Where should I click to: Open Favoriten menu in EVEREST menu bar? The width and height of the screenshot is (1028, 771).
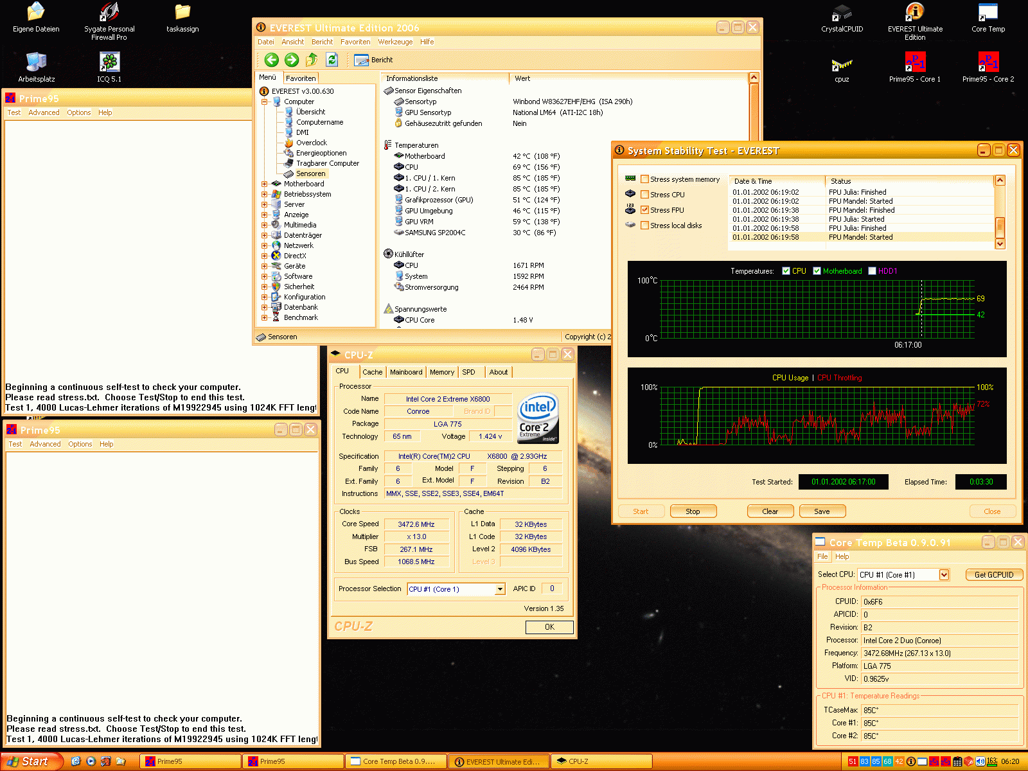pyautogui.click(x=355, y=42)
